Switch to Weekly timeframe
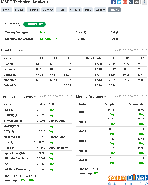Screen dimensions: 148x185 tap(100, 10)
